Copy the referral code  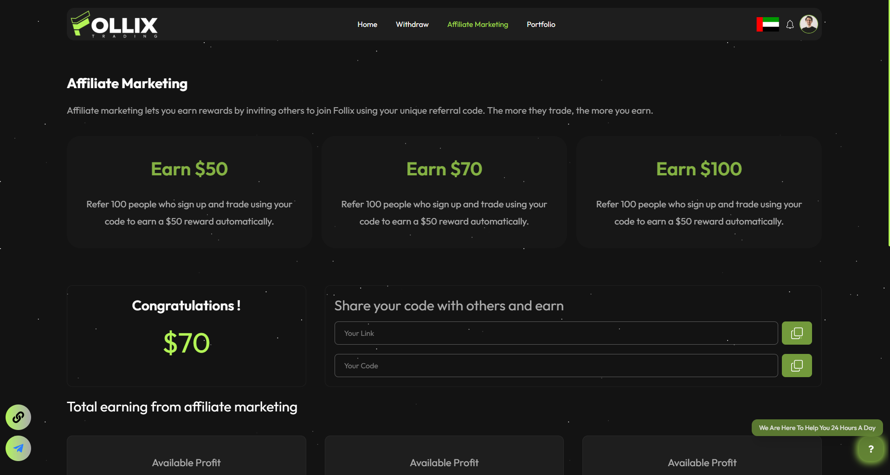[x=796, y=366]
